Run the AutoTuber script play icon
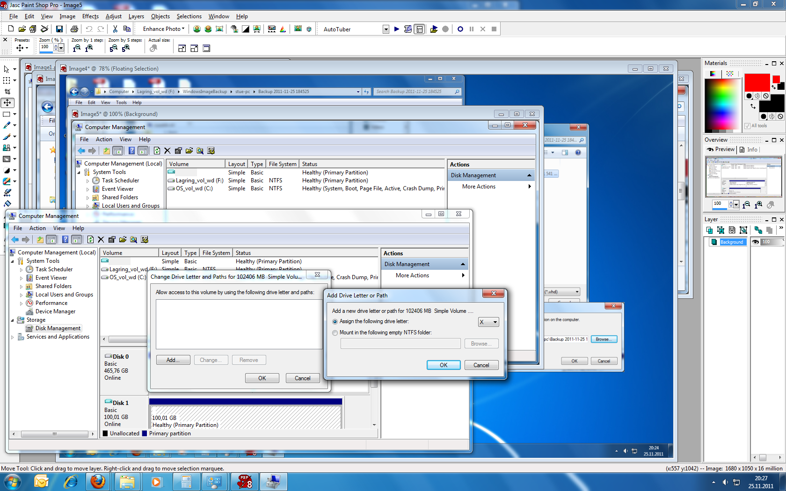This screenshot has height=491, width=786. tap(397, 29)
